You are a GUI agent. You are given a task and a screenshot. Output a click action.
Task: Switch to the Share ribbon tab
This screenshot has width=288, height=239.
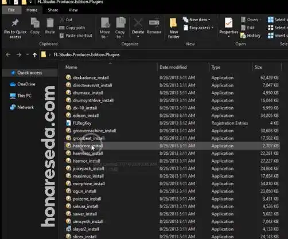click(x=53, y=10)
